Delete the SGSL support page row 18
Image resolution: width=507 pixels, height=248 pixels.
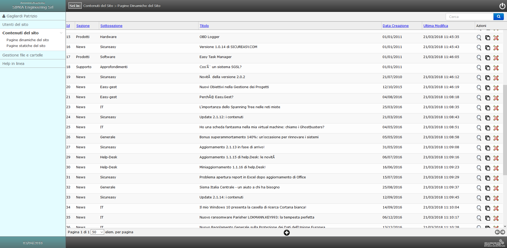pos(496,68)
